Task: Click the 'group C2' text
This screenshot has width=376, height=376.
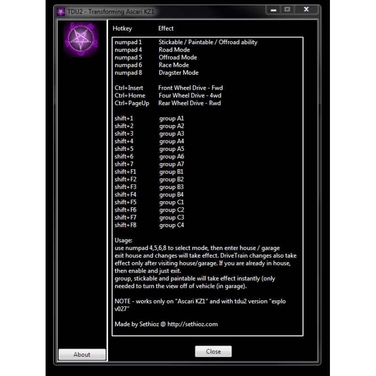Action: [172, 210]
